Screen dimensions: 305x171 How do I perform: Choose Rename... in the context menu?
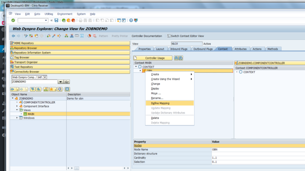click(157, 98)
